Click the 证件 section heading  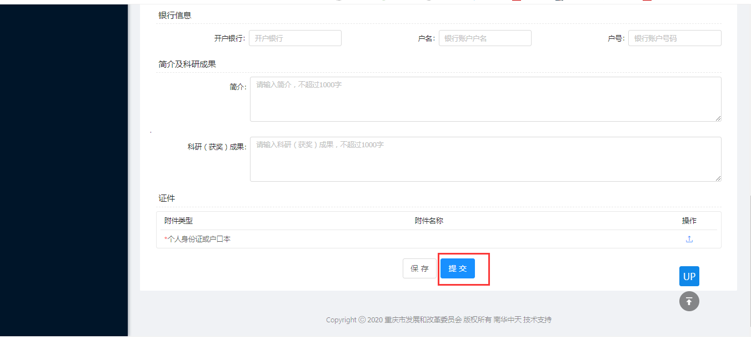click(166, 198)
